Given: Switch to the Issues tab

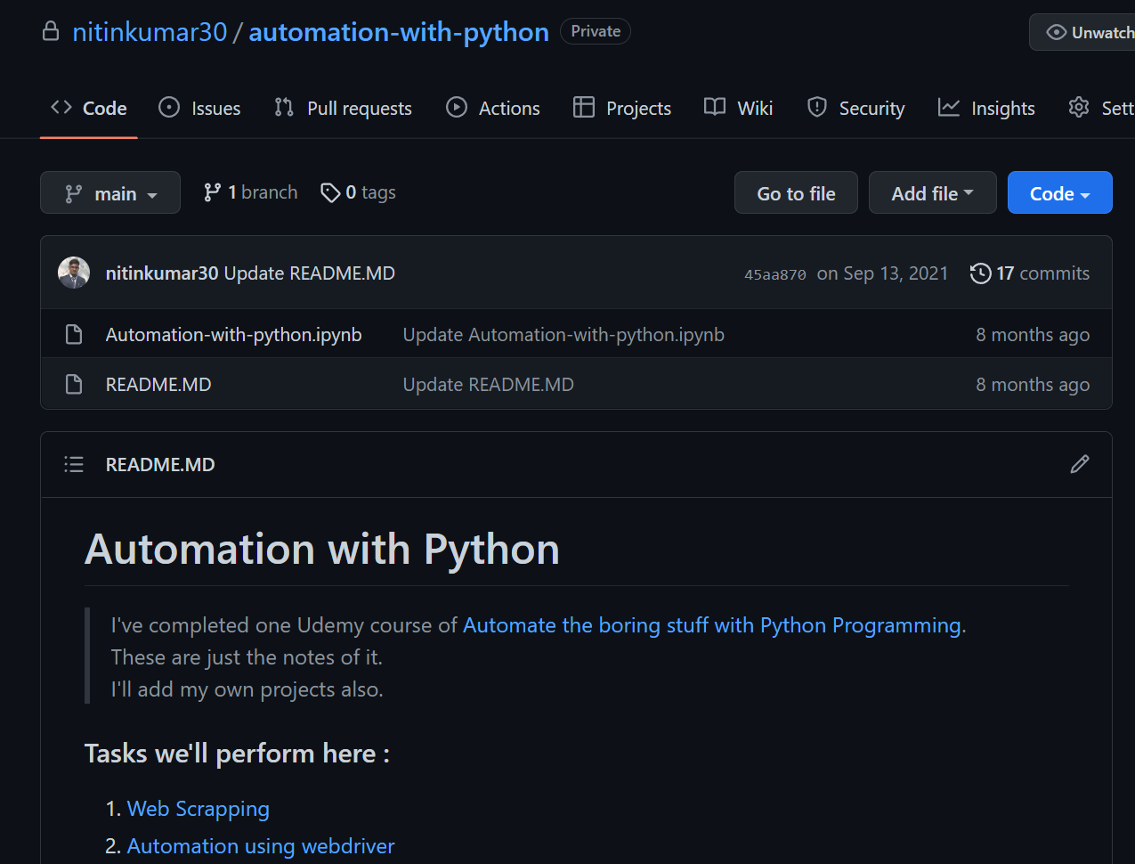Looking at the screenshot, I should point(199,108).
